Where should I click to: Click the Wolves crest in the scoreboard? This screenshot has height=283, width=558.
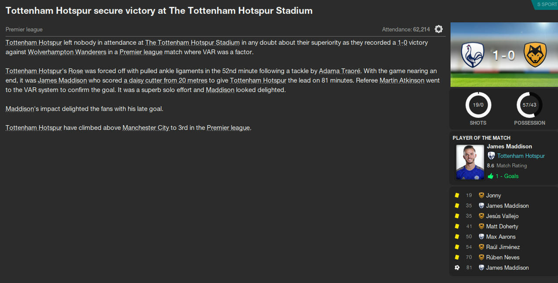[x=535, y=55]
